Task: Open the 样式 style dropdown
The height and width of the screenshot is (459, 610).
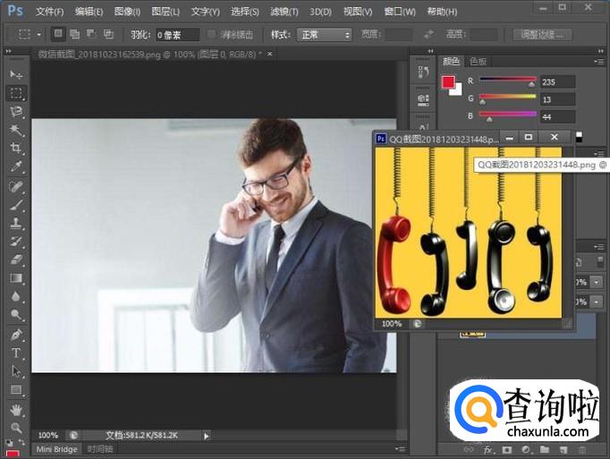Action: coord(324,35)
